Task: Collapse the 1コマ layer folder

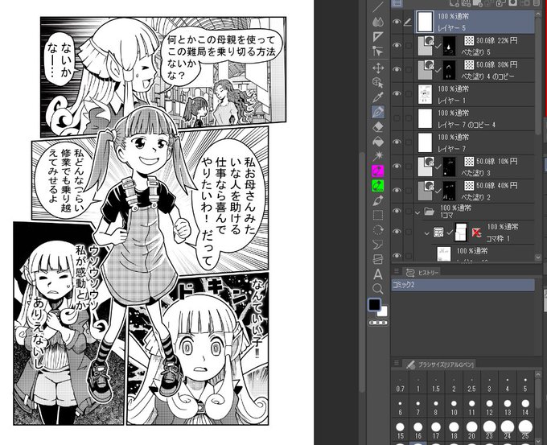Action: (x=417, y=212)
